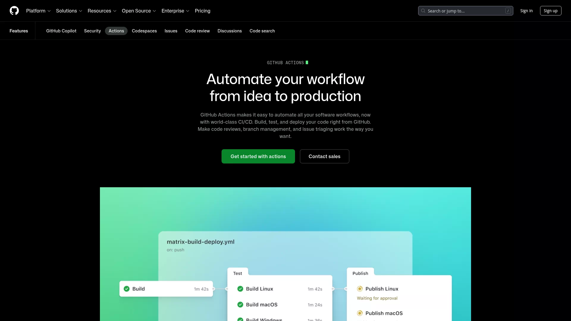Expand the Solutions menu
The image size is (571, 321).
pos(69,11)
